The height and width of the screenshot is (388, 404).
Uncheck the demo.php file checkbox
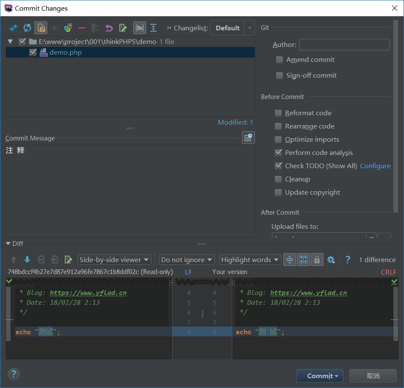click(x=33, y=53)
